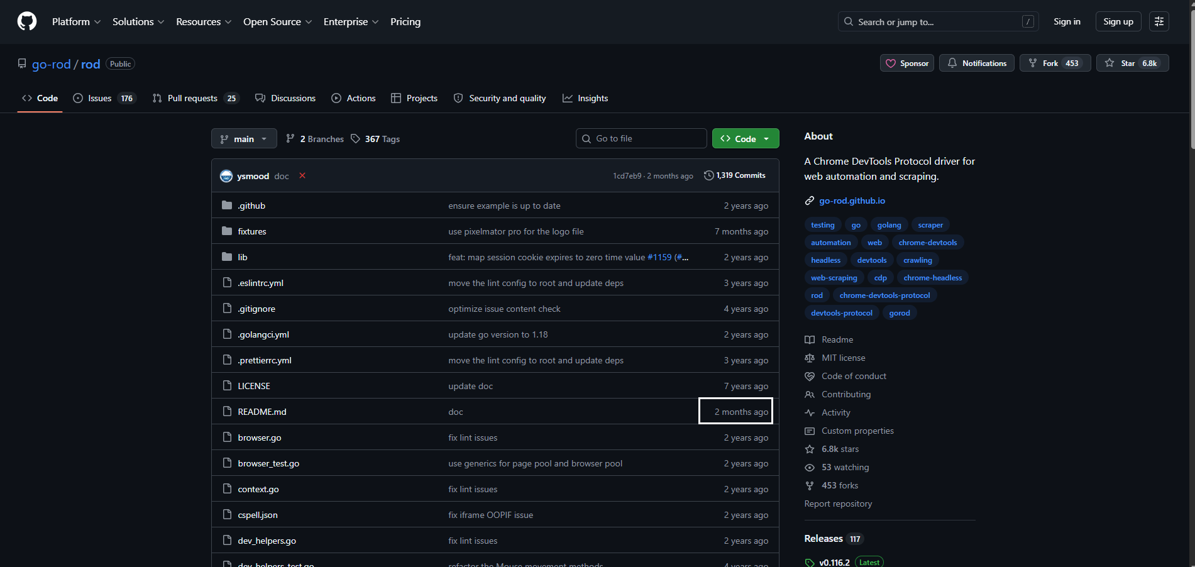Open the context.go file

[x=258, y=489]
